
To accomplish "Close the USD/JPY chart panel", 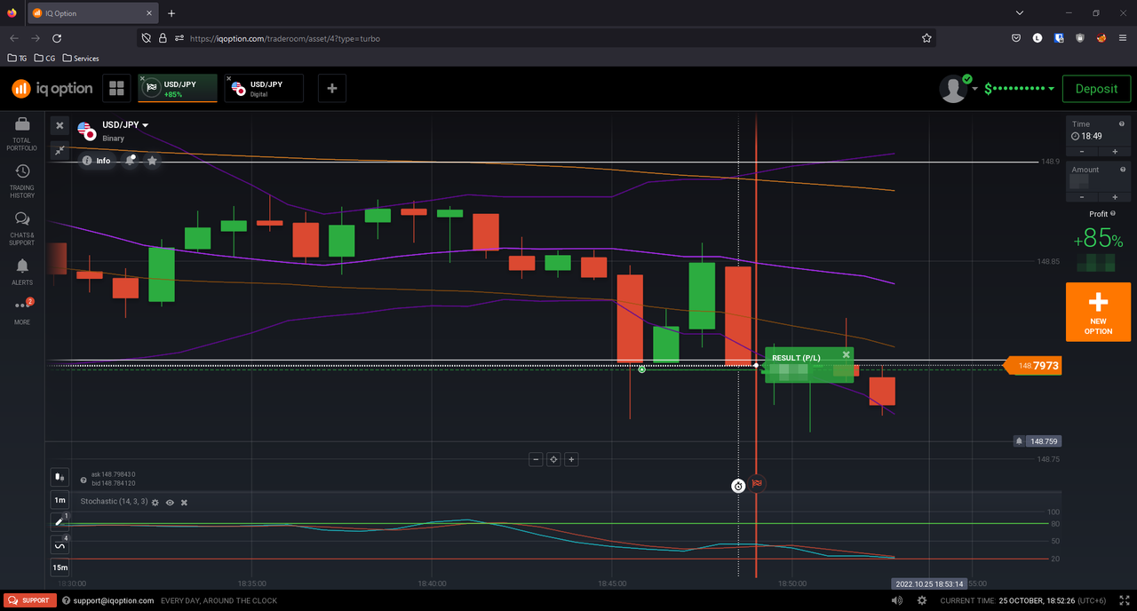I will point(60,125).
